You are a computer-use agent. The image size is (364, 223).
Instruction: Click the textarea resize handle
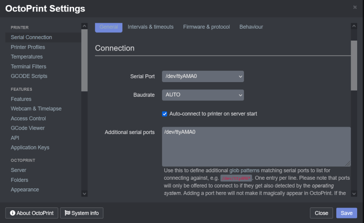coord(348,164)
